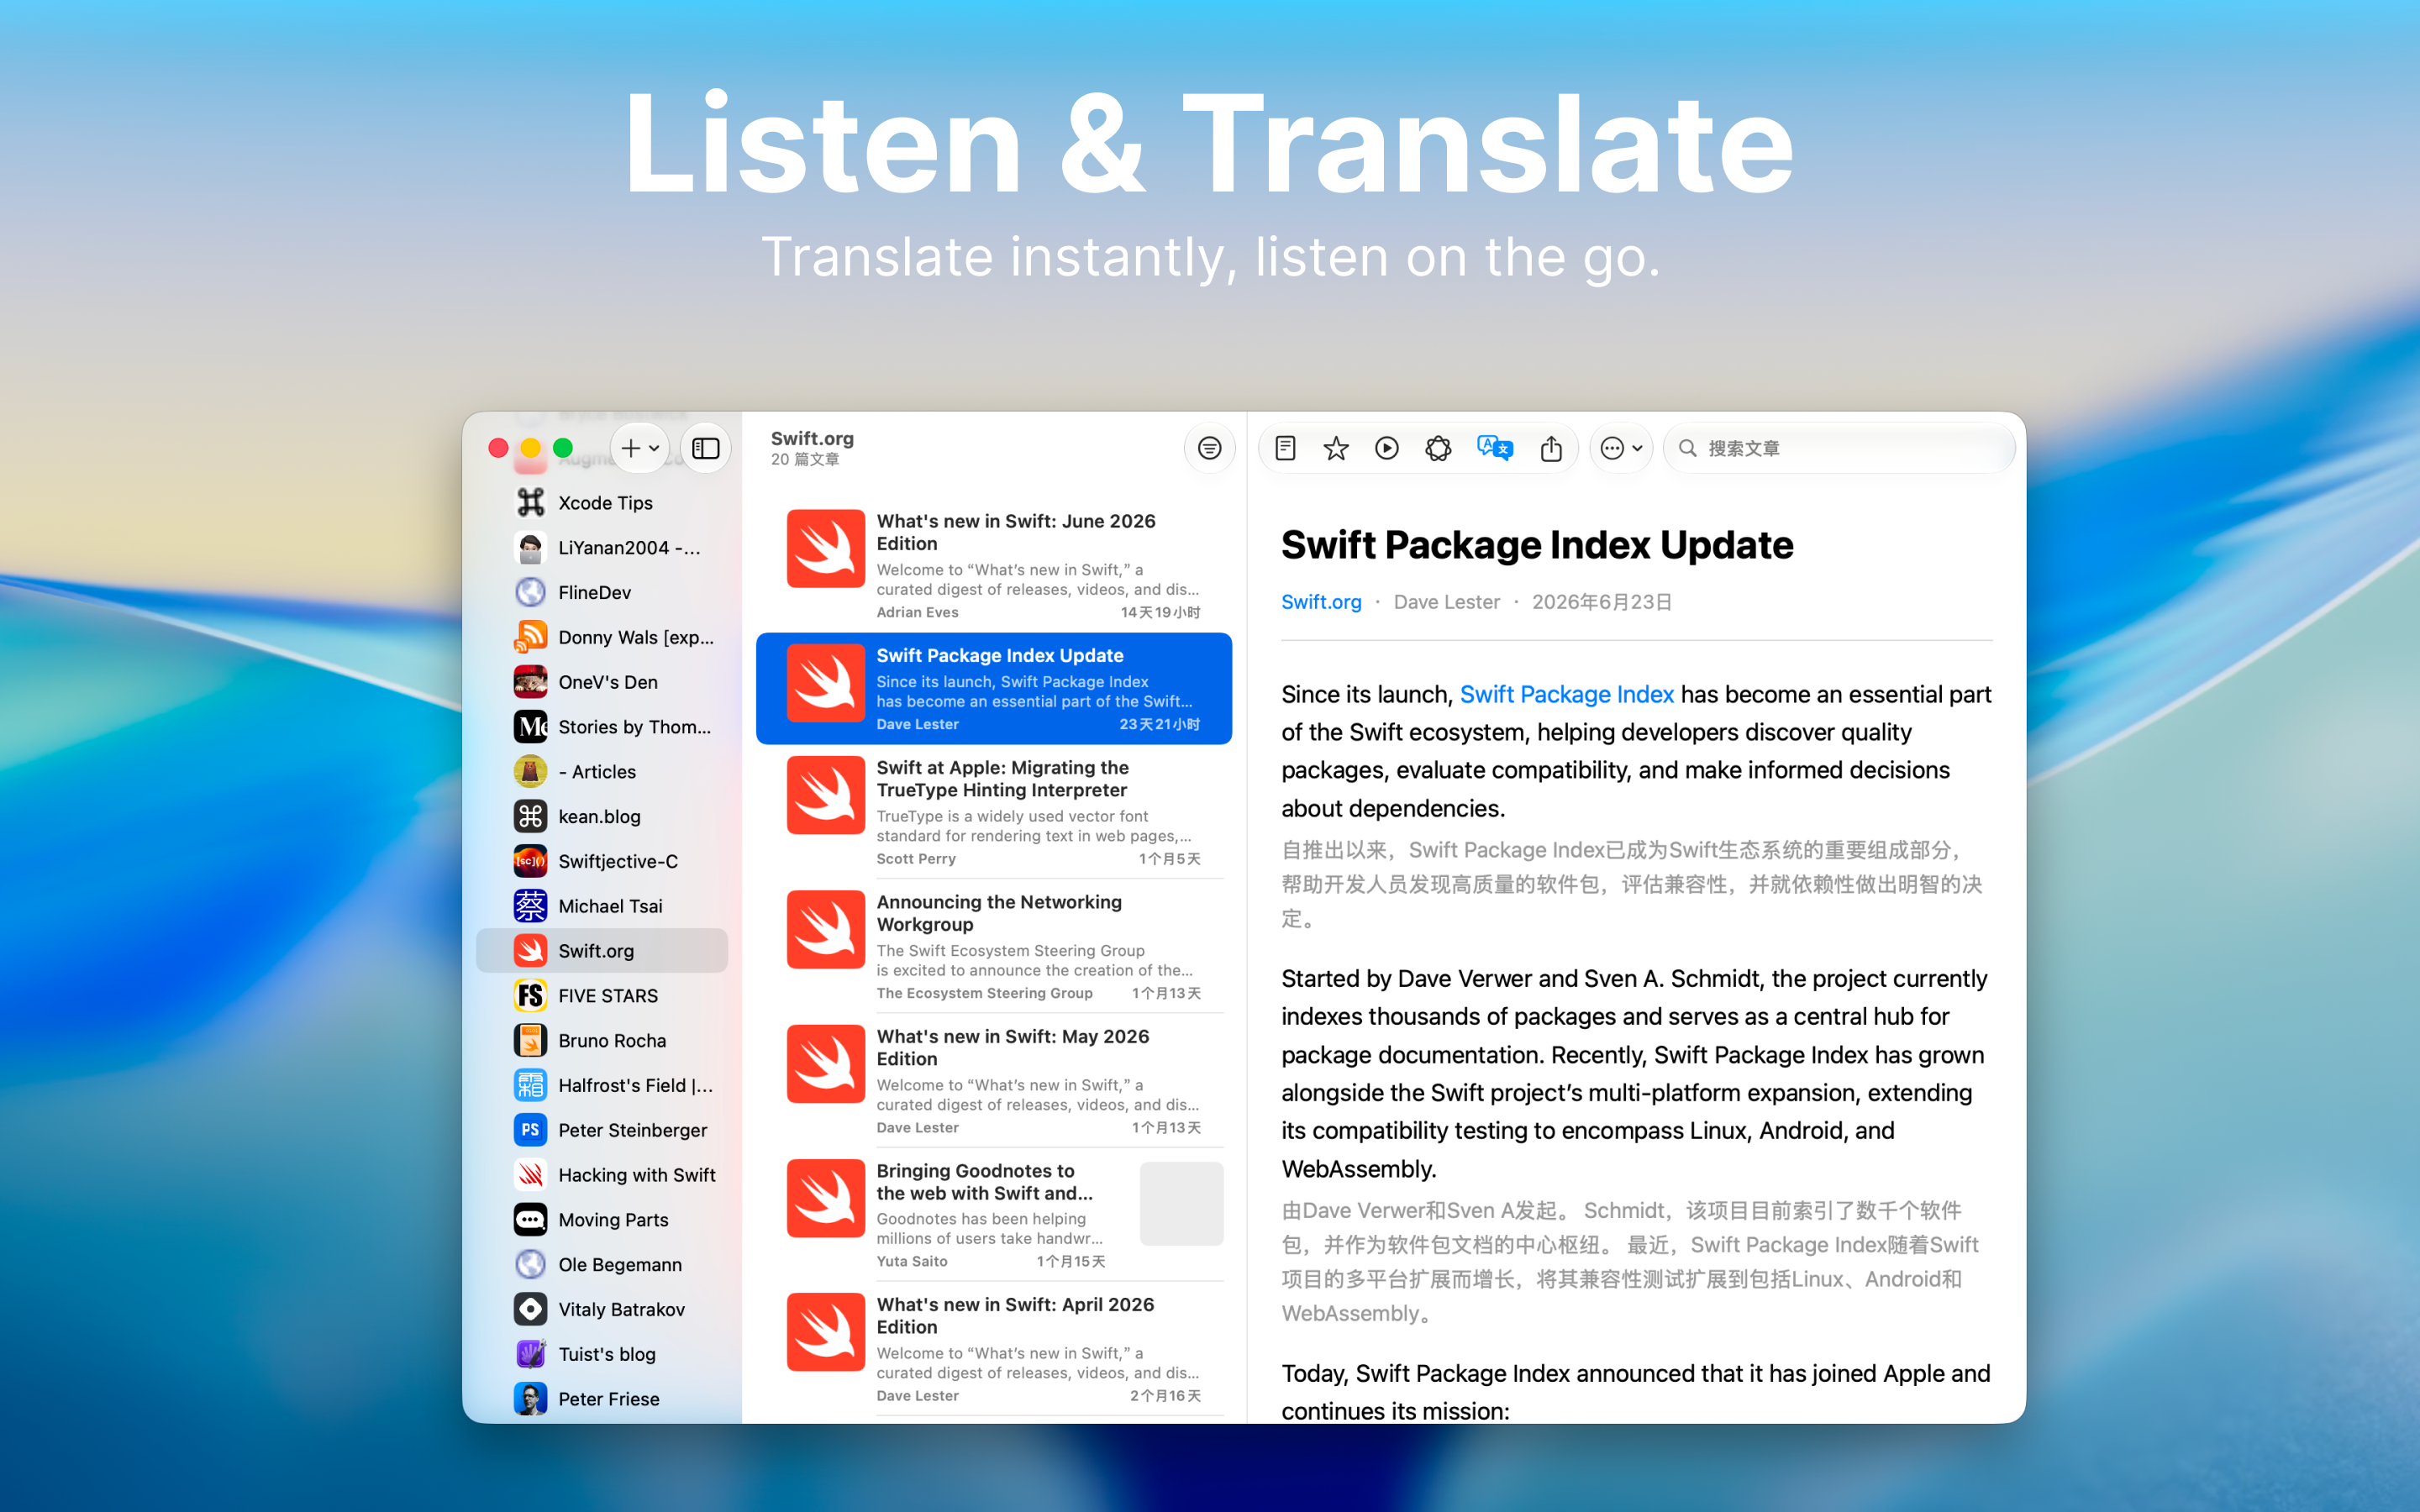Select Xcode Tips feed
This screenshot has height=1512, width=2420.
tap(603, 502)
